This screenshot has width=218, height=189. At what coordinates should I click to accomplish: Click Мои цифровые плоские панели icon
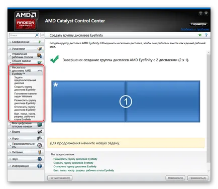click(x=40, y=125)
